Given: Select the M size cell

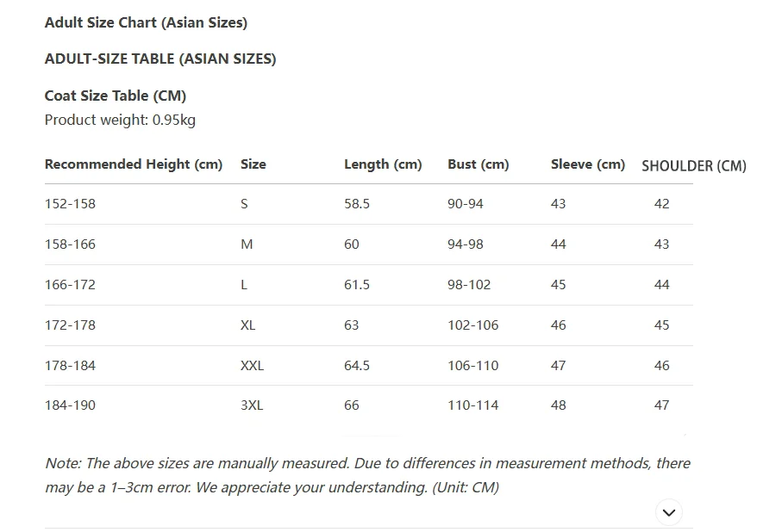Looking at the screenshot, I should click(247, 244).
